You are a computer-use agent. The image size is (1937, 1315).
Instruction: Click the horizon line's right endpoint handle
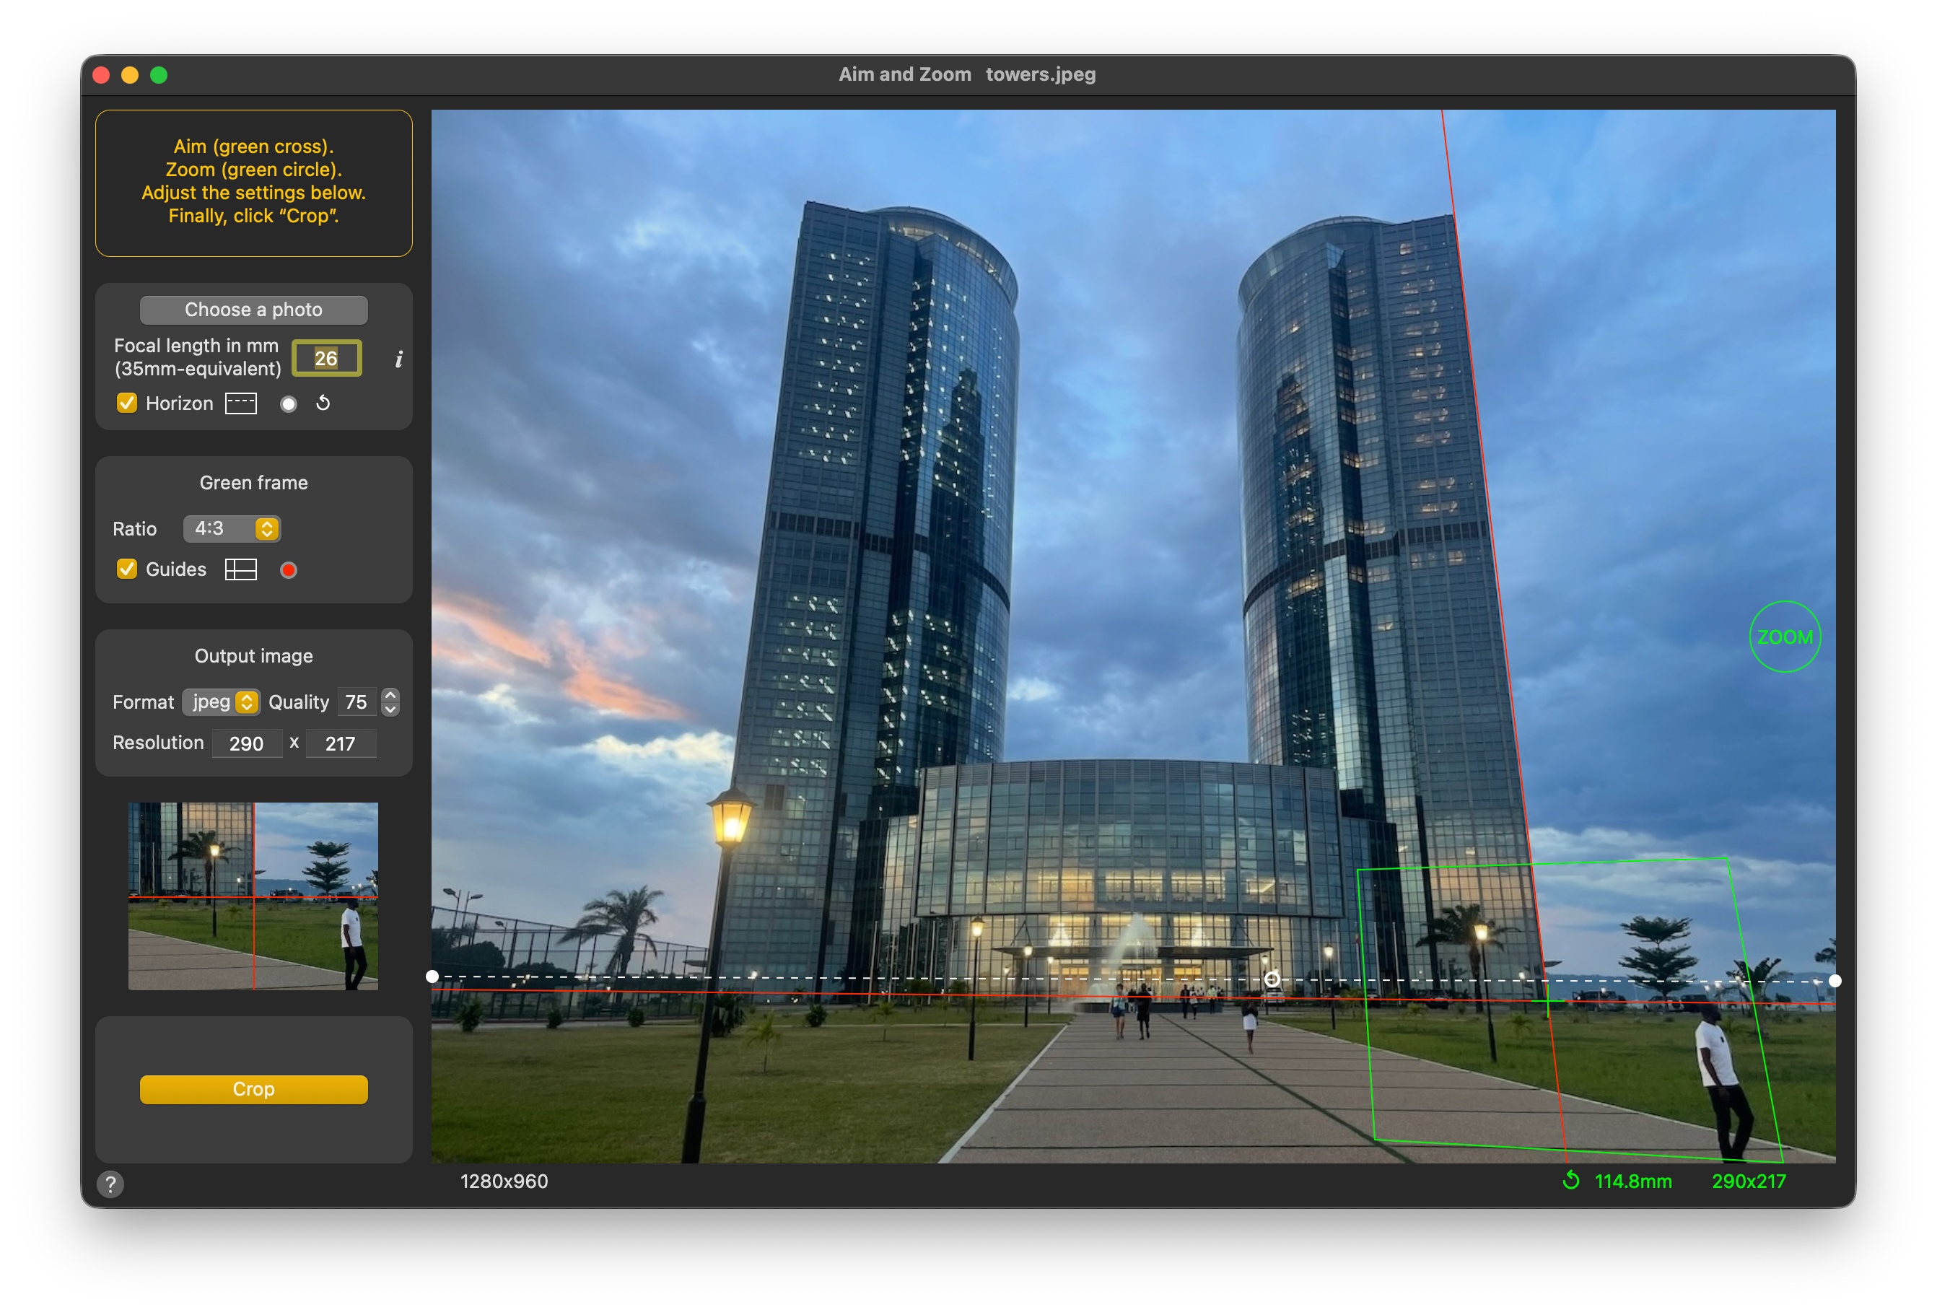pyautogui.click(x=1835, y=981)
